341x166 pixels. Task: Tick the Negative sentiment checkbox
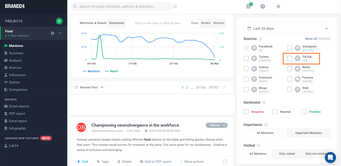246,112
